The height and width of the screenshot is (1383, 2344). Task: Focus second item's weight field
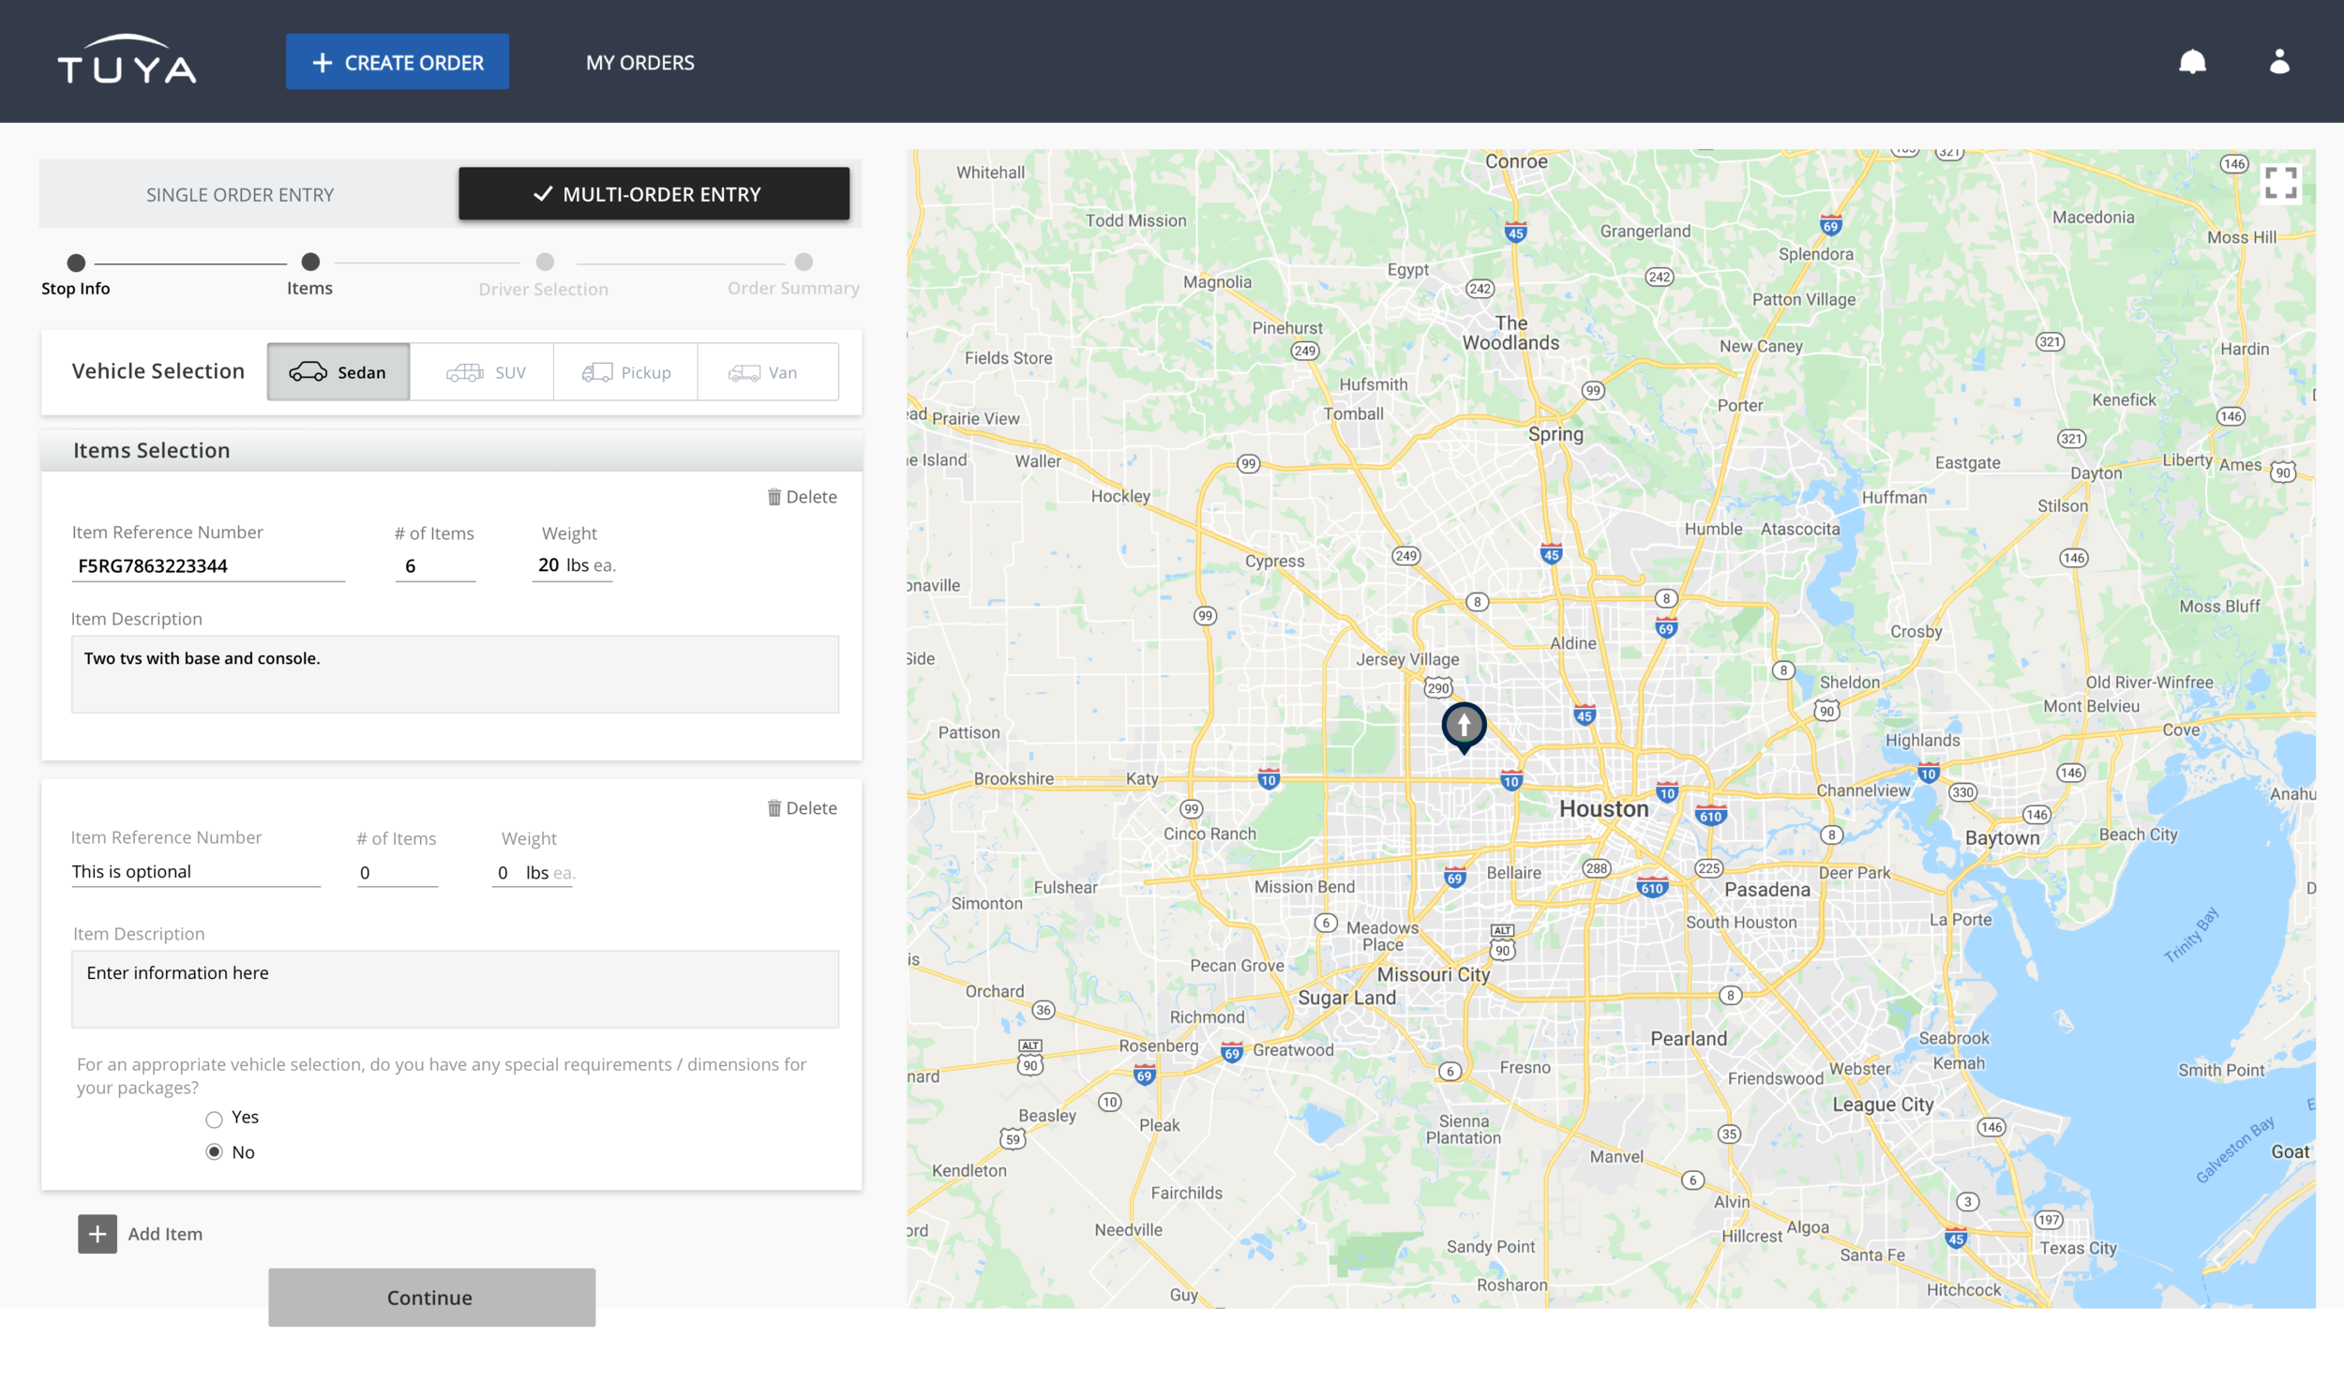pyautogui.click(x=533, y=873)
